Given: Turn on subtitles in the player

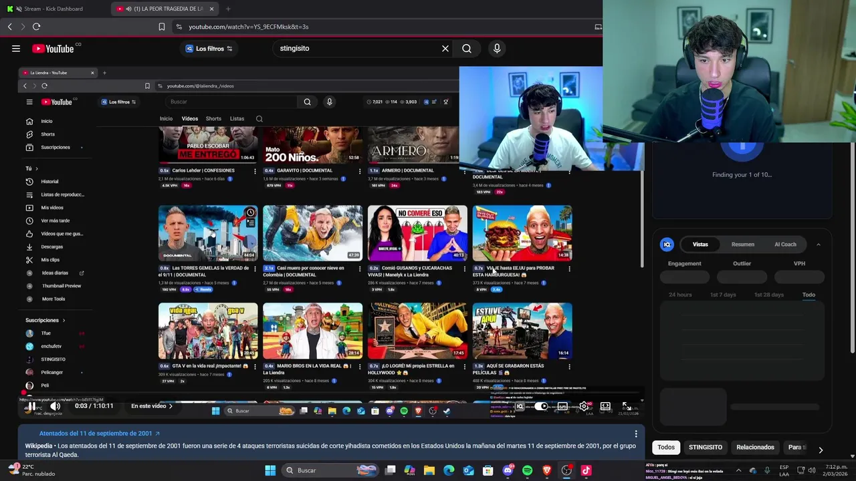Looking at the screenshot, I should pos(562,406).
